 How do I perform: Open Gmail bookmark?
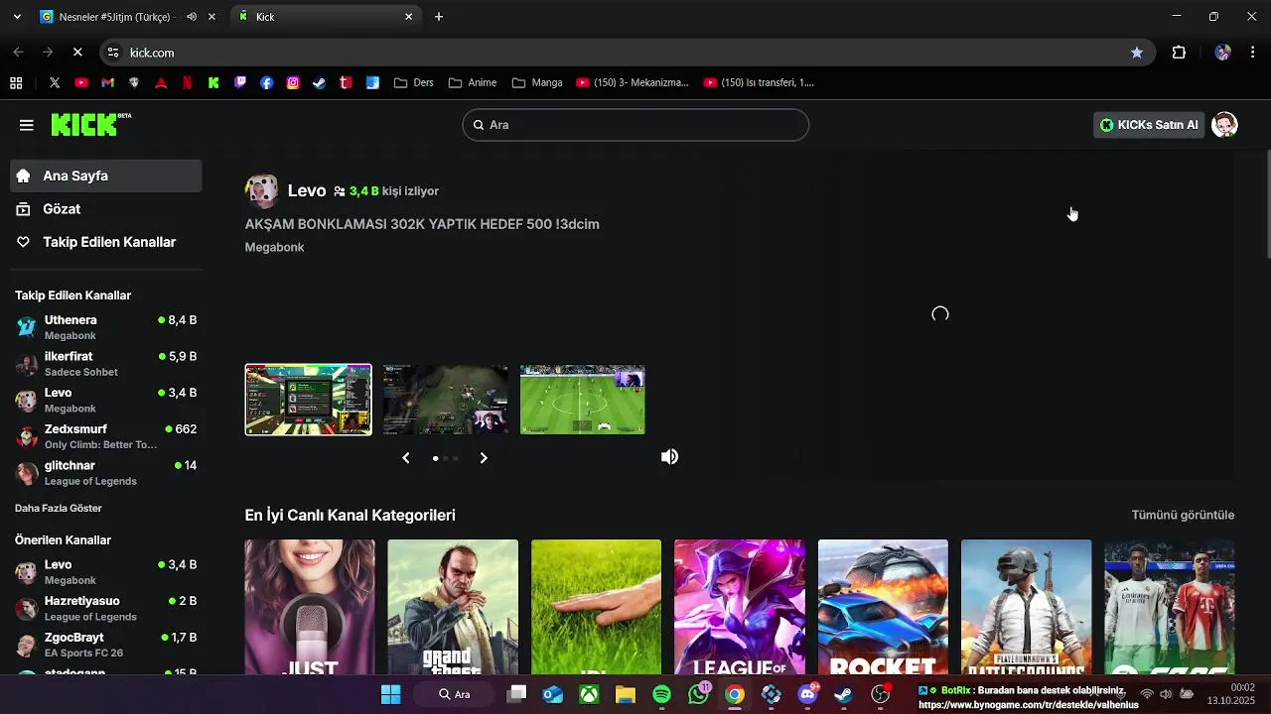click(x=107, y=83)
